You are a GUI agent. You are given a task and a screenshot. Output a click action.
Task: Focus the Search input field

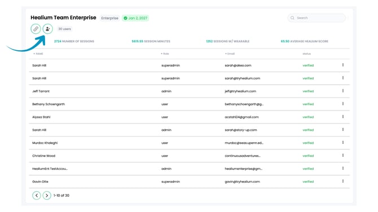pyautogui.click(x=317, y=18)
